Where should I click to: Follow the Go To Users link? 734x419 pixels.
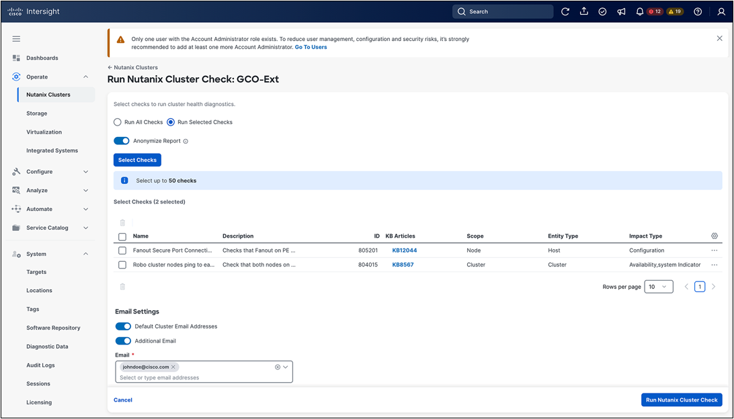[x=311, y=47]
